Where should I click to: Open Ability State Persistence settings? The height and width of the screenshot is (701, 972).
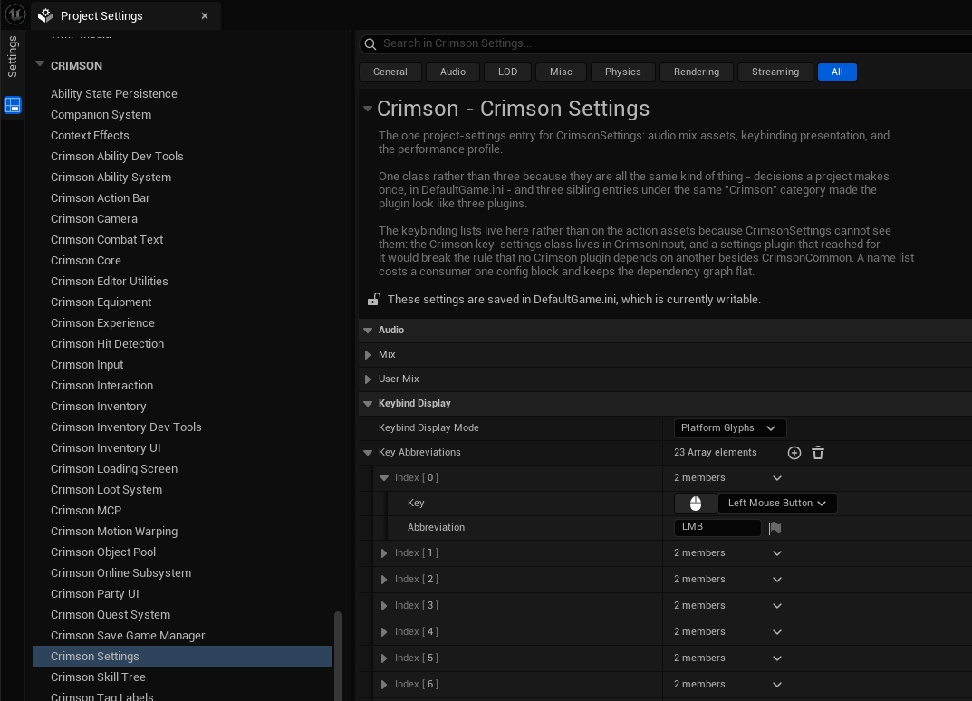[114, 93]
